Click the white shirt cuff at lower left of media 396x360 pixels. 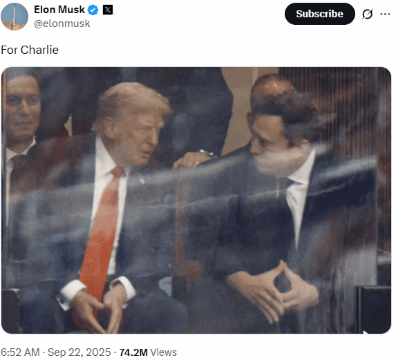click(70, 293)
